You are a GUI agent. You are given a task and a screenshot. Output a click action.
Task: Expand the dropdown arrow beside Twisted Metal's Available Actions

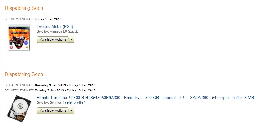tap(71, 39)
